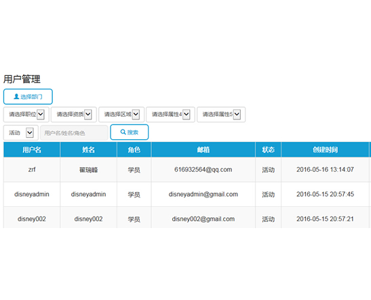Focus the 用户名/姓名/角色 search field
Screen dimensions: 371x300
coord(75,133)
